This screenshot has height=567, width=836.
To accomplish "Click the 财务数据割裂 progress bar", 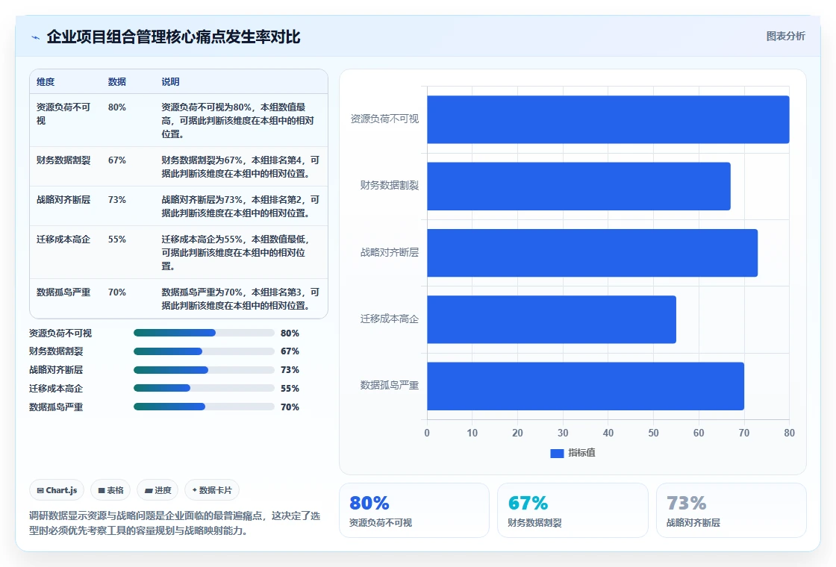I will pos(204,351).
